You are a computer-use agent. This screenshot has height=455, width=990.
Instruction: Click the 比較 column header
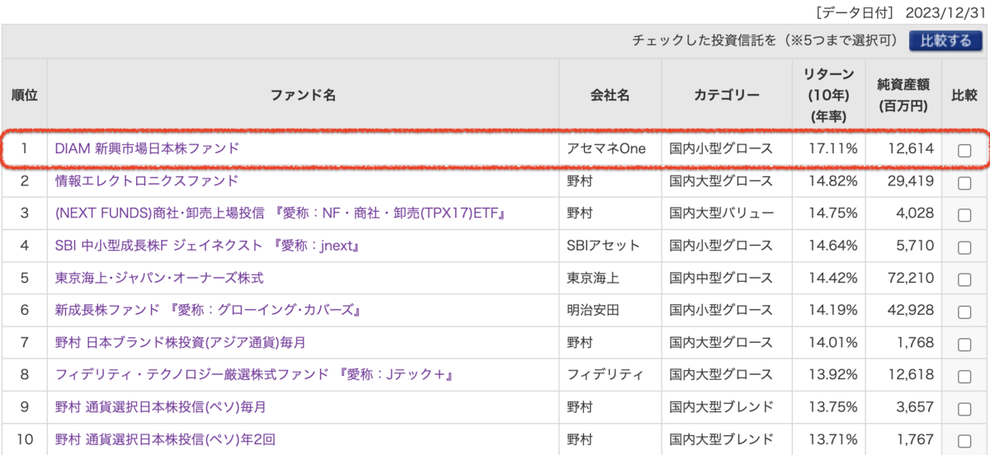[964, 95]
